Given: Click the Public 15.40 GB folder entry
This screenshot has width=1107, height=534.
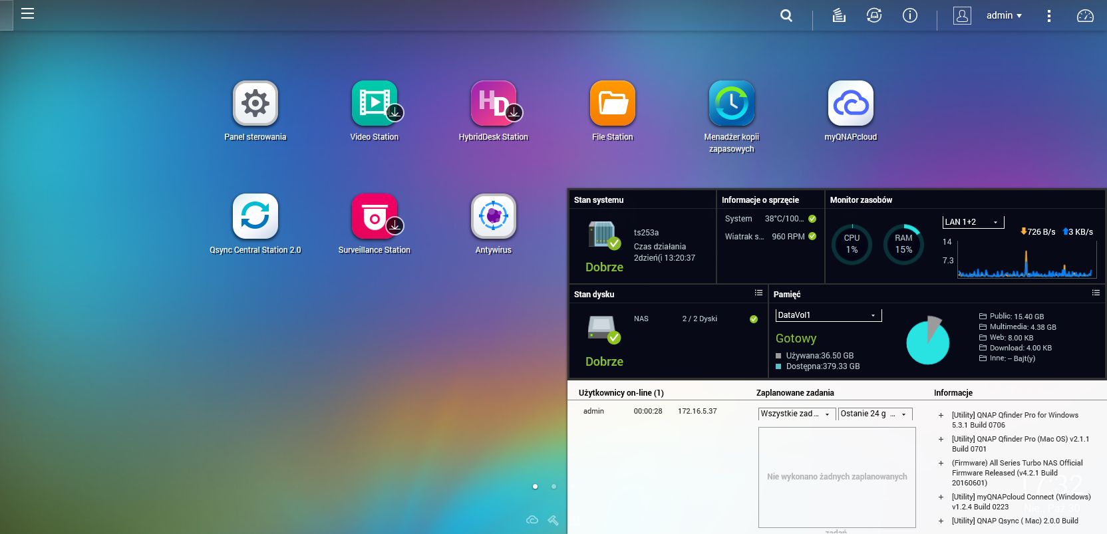Looking at the screenshot, I should 1011,317.
